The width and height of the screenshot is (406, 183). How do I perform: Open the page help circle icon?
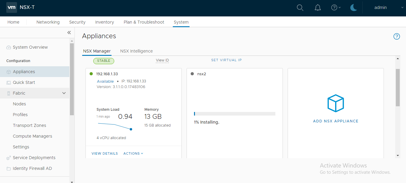point(397,36)
